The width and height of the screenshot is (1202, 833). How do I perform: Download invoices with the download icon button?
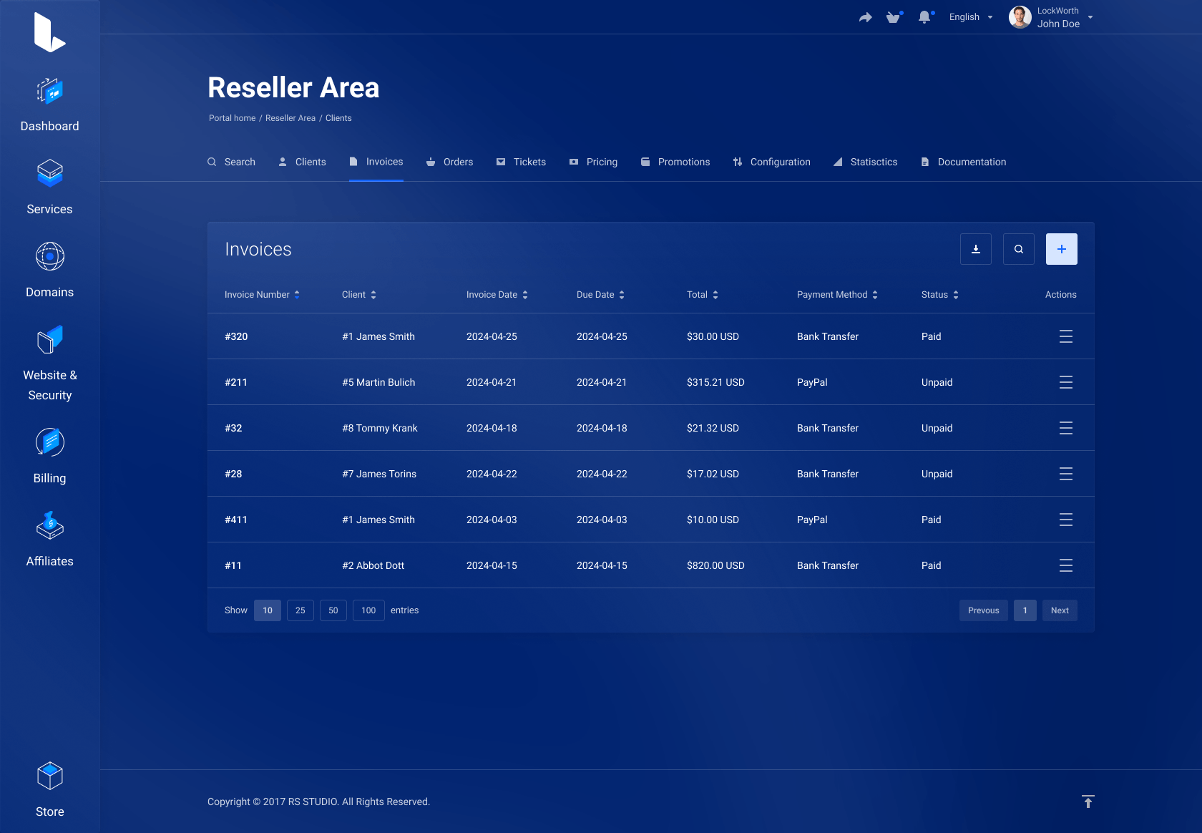(x=976, y=249)
